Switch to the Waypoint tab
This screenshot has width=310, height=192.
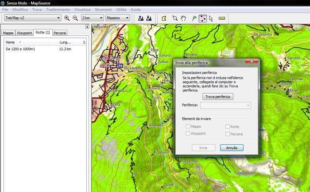coord(24,33)
